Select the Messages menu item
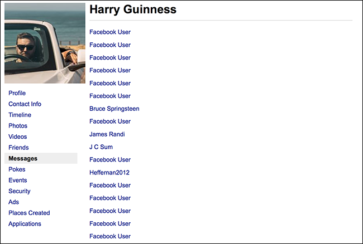The image size is (363, 244). 41,158
